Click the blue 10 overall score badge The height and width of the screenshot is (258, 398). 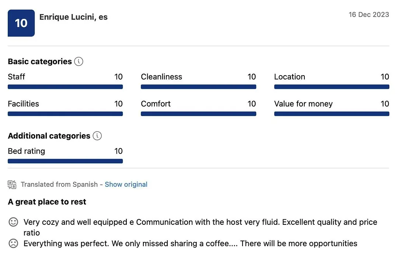[x=21, y=23]
